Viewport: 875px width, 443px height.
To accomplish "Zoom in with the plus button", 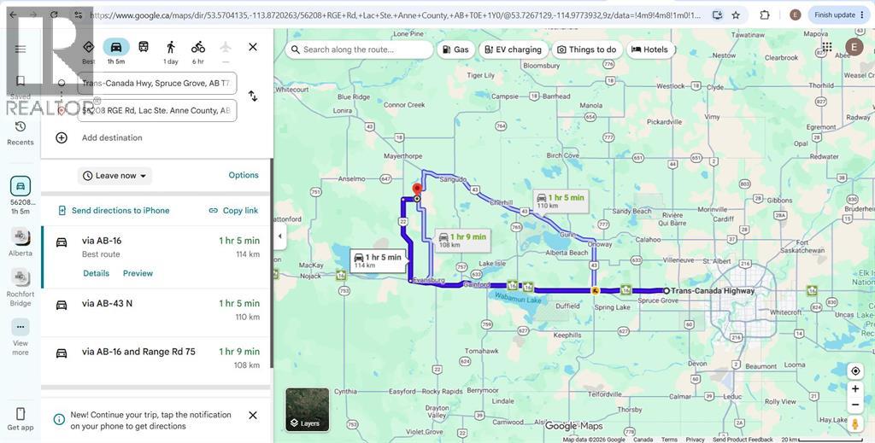I will pyautogui.click(x=854, y=389).
